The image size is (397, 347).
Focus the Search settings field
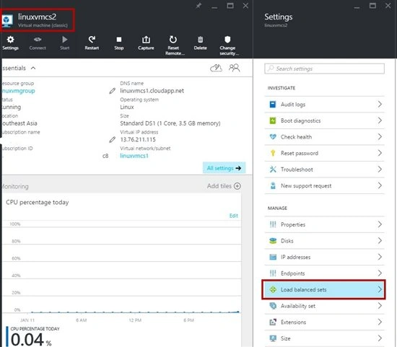tap(324, 69)
